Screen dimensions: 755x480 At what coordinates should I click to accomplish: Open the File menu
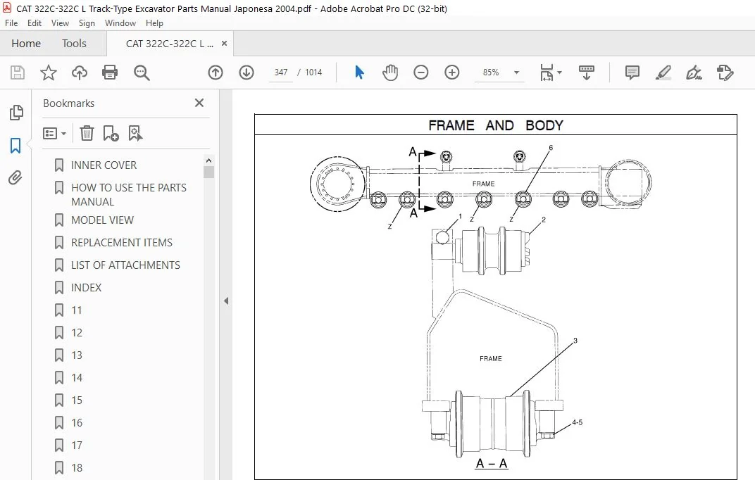11,23
